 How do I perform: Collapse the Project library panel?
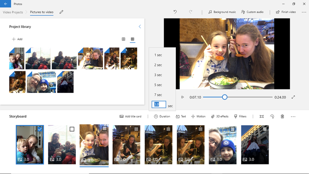tap(140, 26)
